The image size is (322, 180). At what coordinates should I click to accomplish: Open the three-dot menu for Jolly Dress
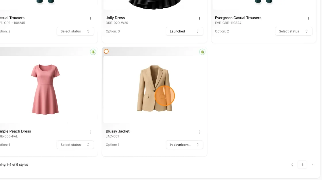(x=200, y=19)
